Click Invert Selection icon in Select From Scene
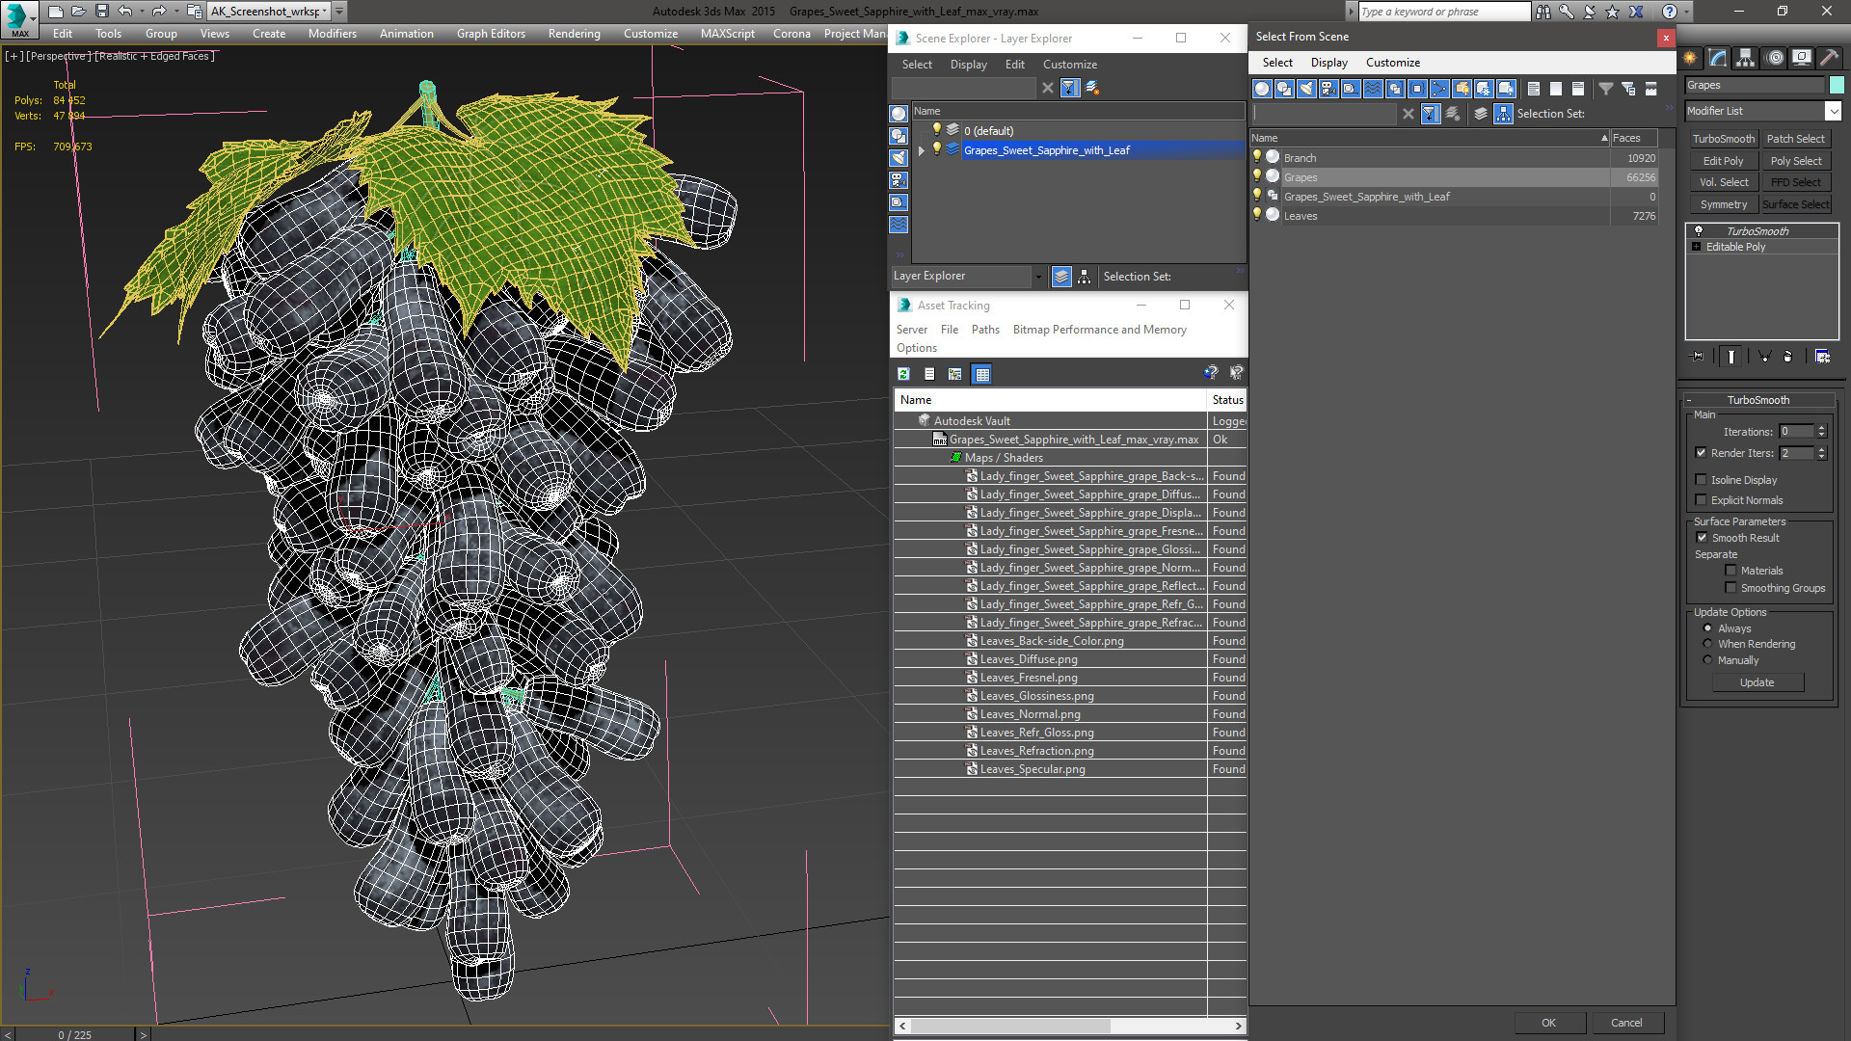1851x1041 pixels. (x=1578, y=89)
